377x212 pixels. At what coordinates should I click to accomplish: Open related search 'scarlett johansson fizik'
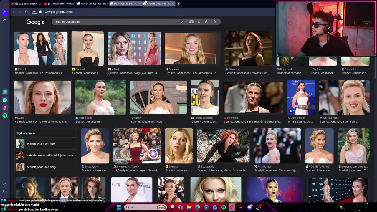46,143
